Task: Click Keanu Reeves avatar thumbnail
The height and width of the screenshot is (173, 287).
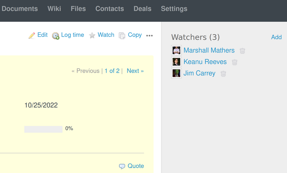Action: (176, 62)
